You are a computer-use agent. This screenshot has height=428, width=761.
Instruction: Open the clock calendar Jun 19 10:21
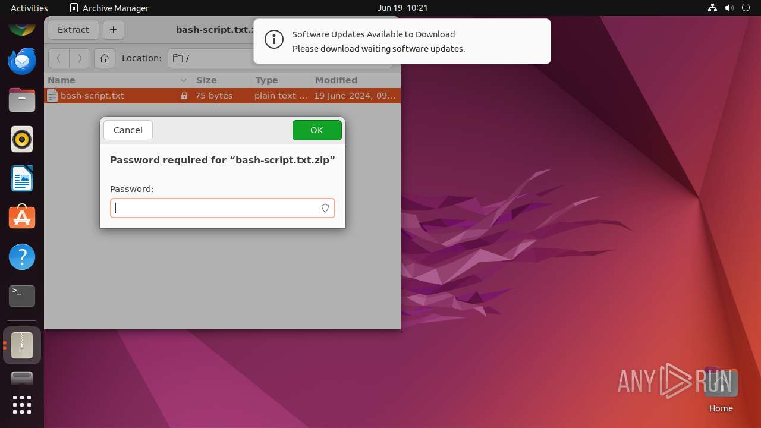click(x=402, y=8)
